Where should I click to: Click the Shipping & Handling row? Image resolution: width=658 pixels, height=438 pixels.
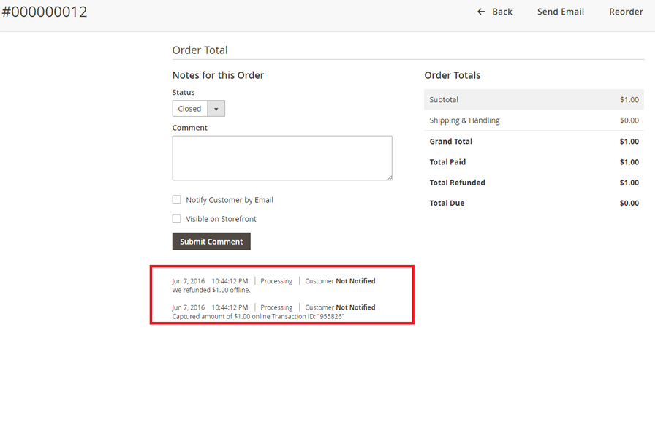coord(534,120)
